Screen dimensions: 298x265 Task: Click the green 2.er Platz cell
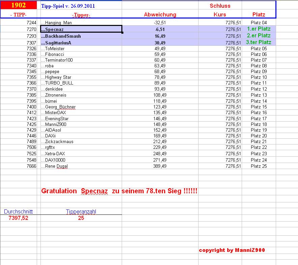[x=259, y=35]
